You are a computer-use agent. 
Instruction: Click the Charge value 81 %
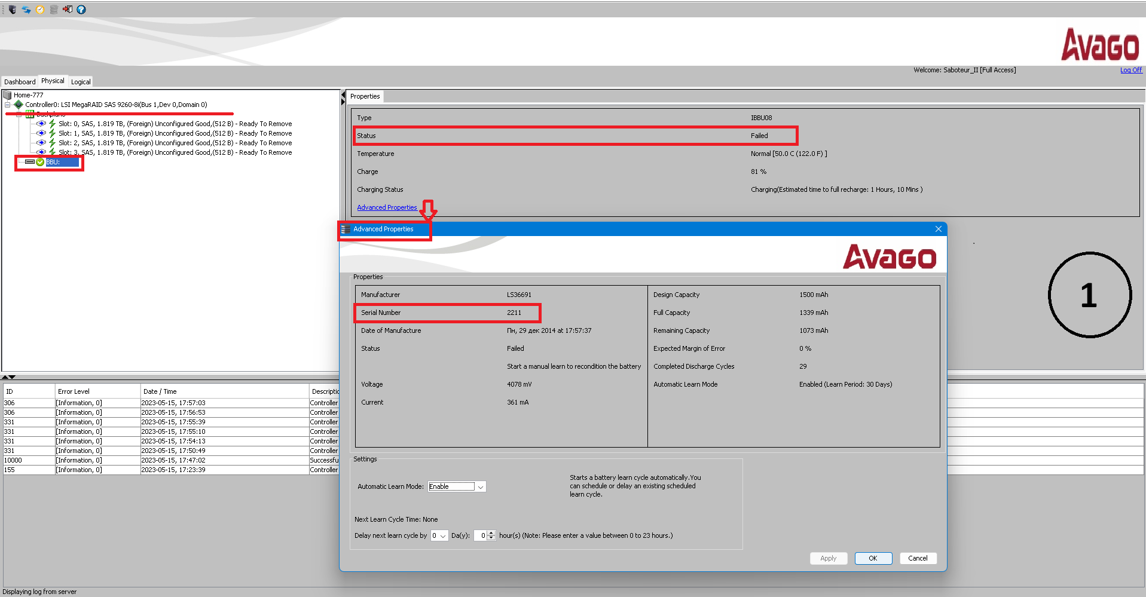(x=759, y=172)
